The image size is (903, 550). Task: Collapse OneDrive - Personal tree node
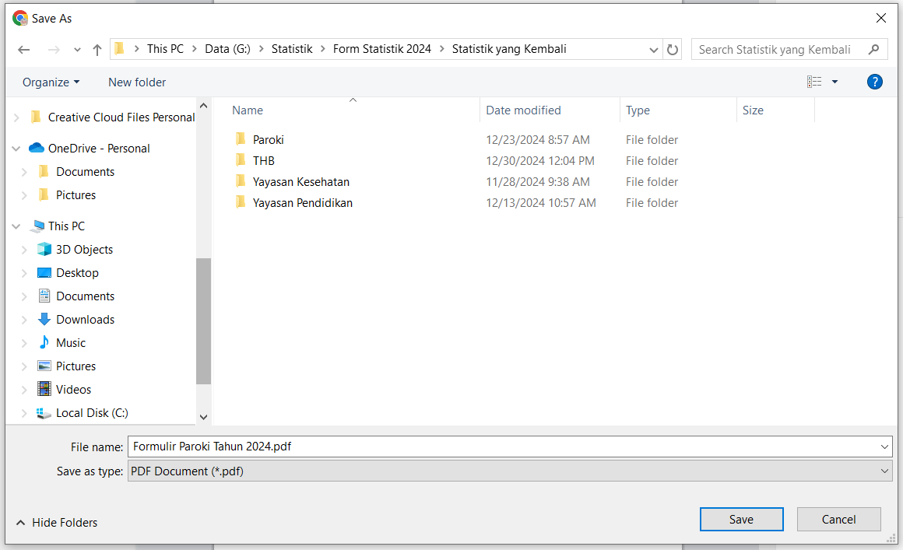click(16, 149)
